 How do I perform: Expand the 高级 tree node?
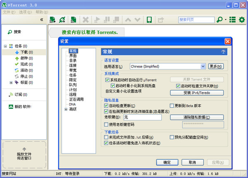pos(66,109)
